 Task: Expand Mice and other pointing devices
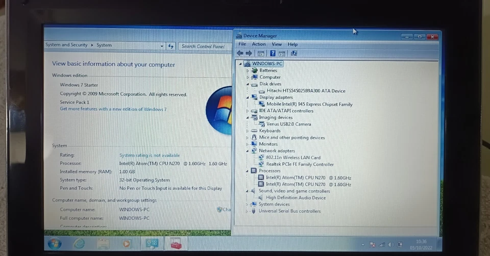click(248, 137)
